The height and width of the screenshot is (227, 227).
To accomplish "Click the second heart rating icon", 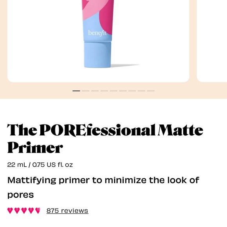I will pos(17,211).
